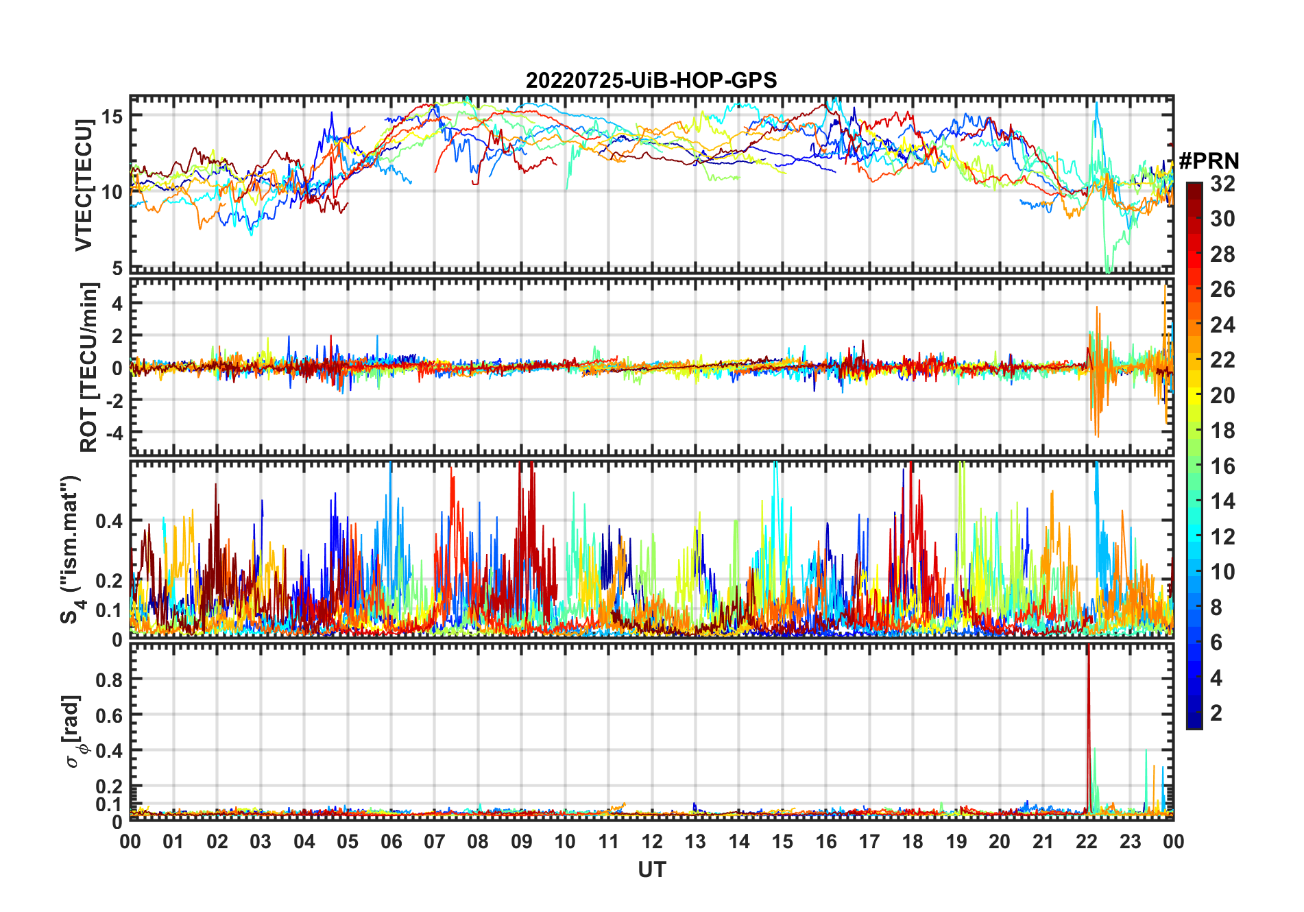Click x-axis tick label 18
The width and height of the screenshot is (1304, 912).
point(913,841)
